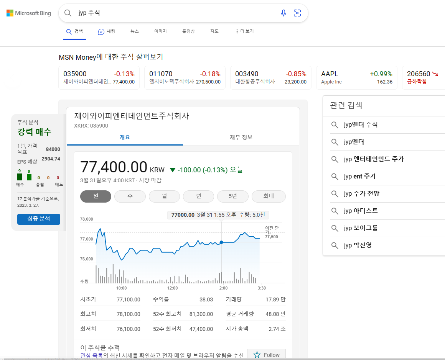Click the 거래량 value 17.89 만

point(275,299)
